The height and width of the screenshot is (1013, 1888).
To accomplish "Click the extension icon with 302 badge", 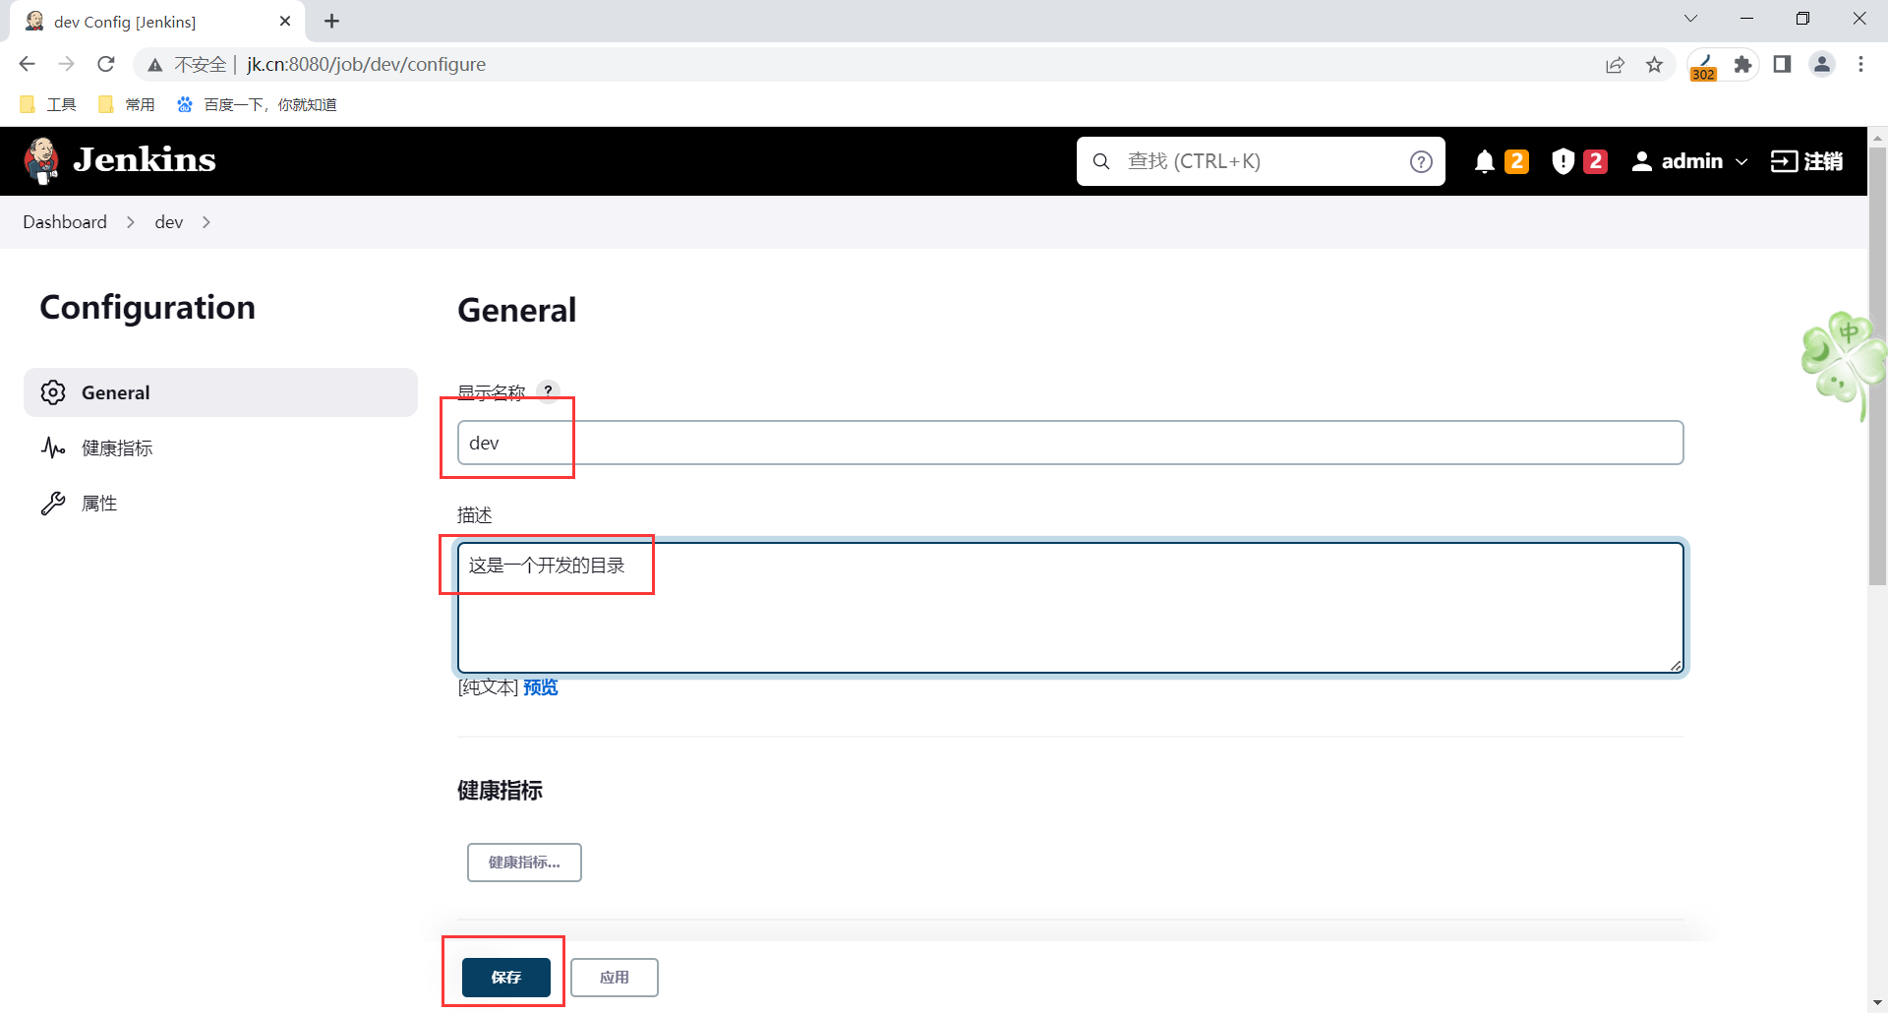I will coord(1704,66).
